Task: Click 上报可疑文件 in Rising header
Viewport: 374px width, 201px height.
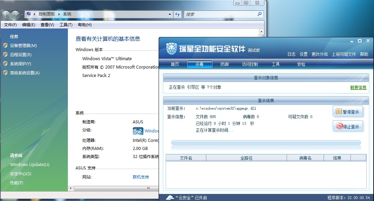Action: pyautogui.click(x=344, y=54)
